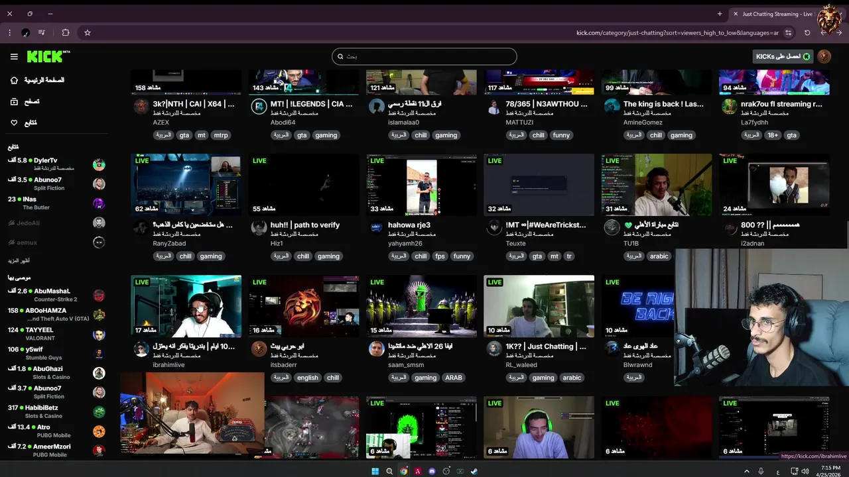
Task: Click Abodi64 channel avatar
Action: coord(259,107)
